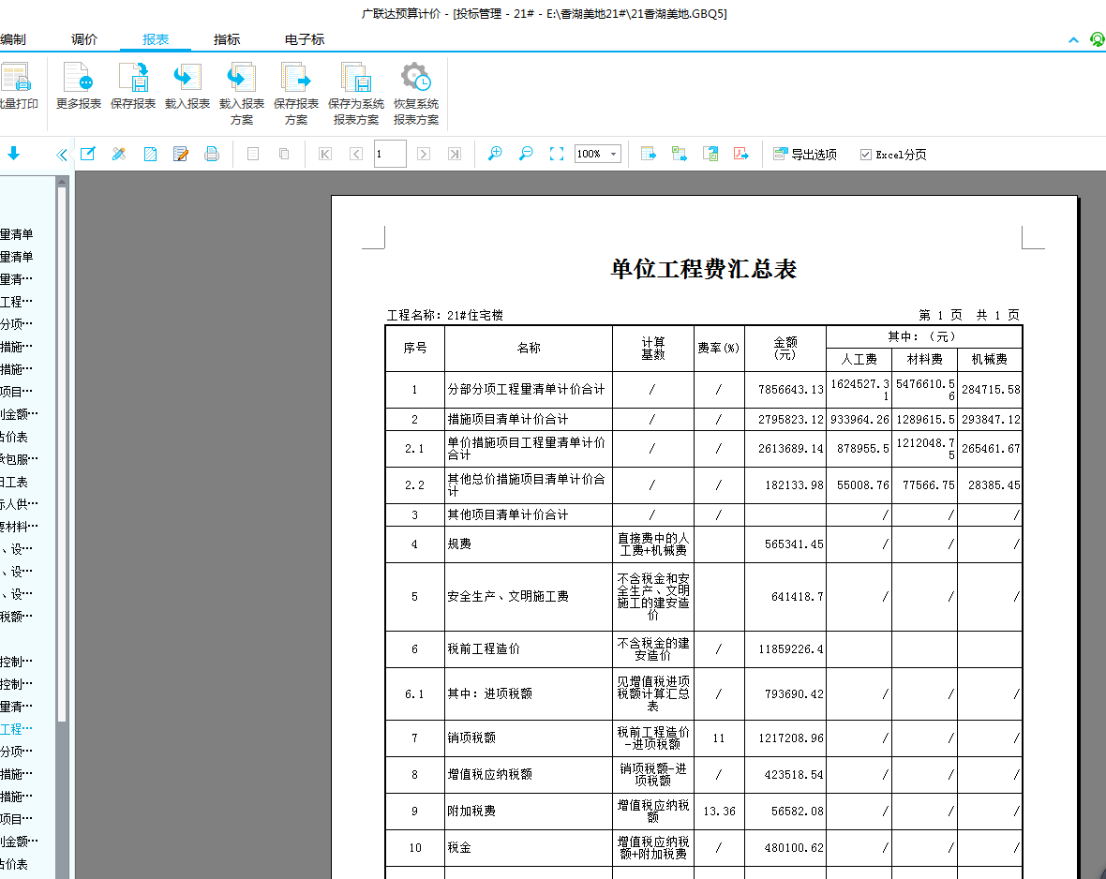
Task: Switch to the 指标 tab
Action: click(x=227, y=39)
